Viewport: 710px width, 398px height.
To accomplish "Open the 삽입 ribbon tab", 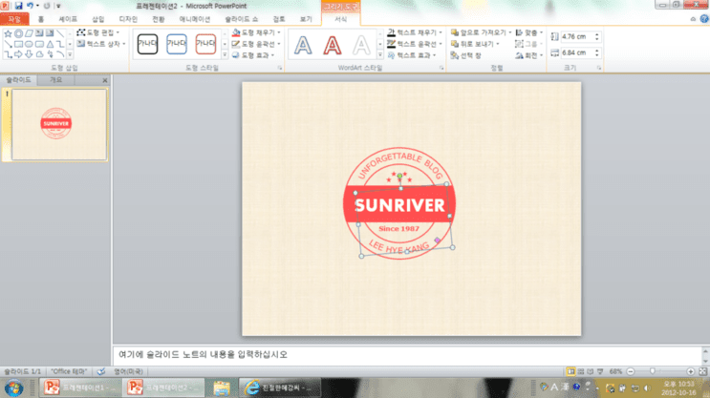I will 97,19.
